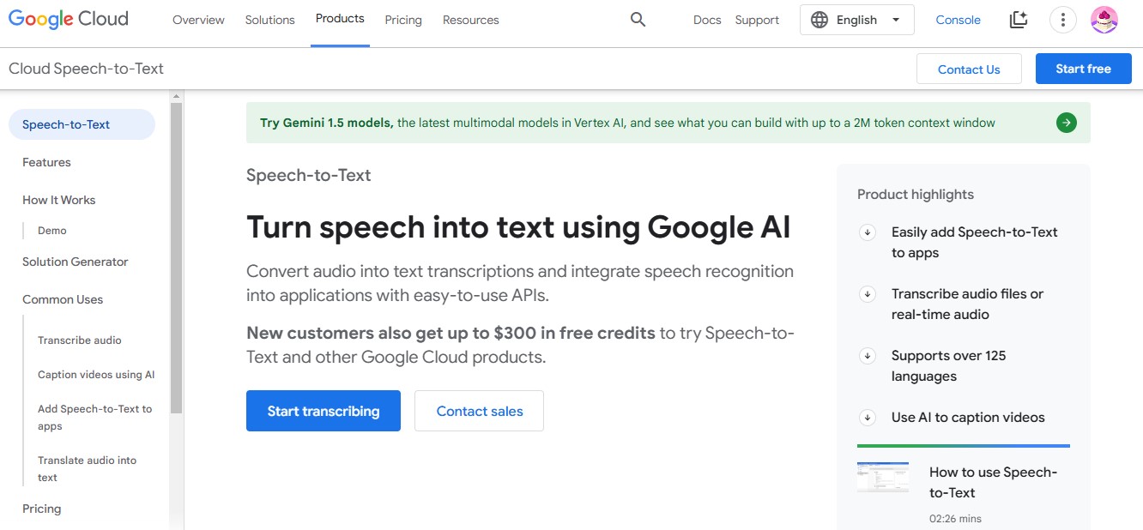Click the search magnifier icon
This screenshot has width=1143, height=530.
[x=638, y=20]
